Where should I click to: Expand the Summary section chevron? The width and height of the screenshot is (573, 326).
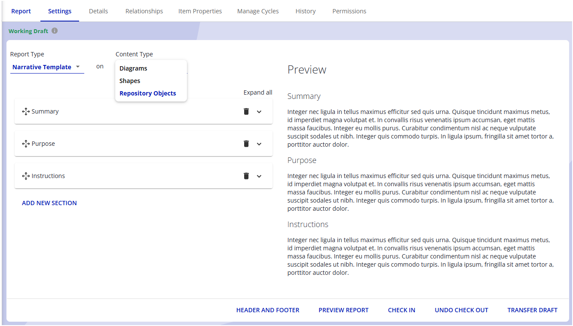(259, 112)
